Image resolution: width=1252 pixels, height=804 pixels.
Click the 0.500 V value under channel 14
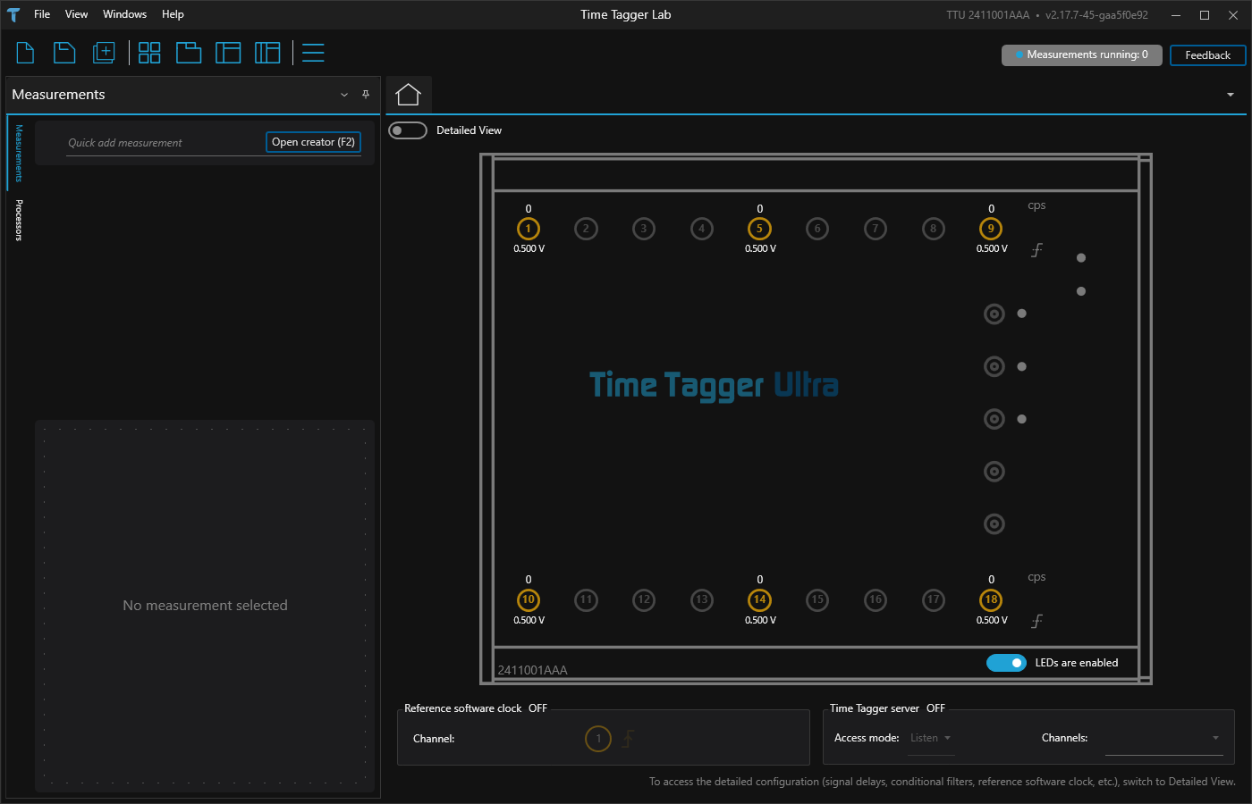(760, 620)
